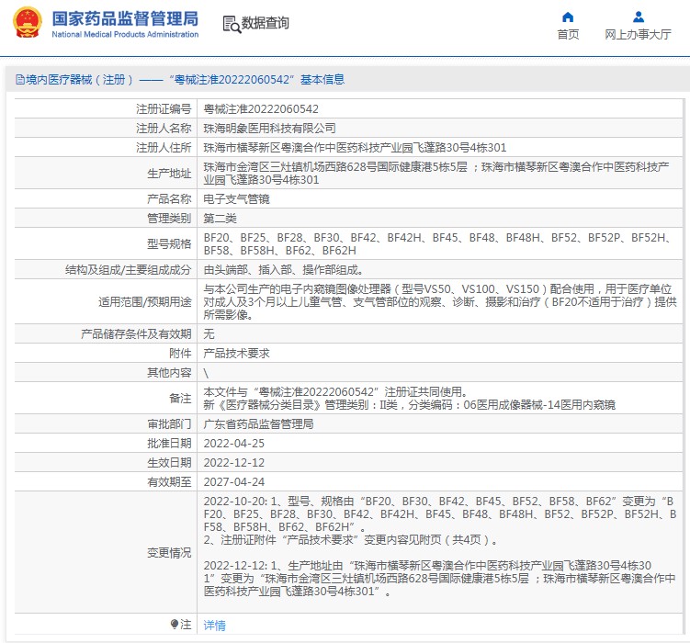Viewport: 690px width, 643px height.
Task: Open the 网上办事大厅 text link
Action: (638, 35)
